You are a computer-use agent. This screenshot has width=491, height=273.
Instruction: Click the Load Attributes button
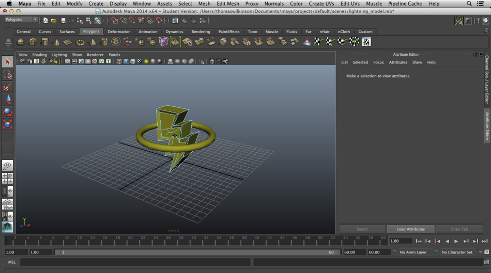point(410,229)
